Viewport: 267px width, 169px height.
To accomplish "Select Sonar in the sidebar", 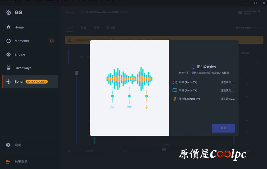I will 30,82.
